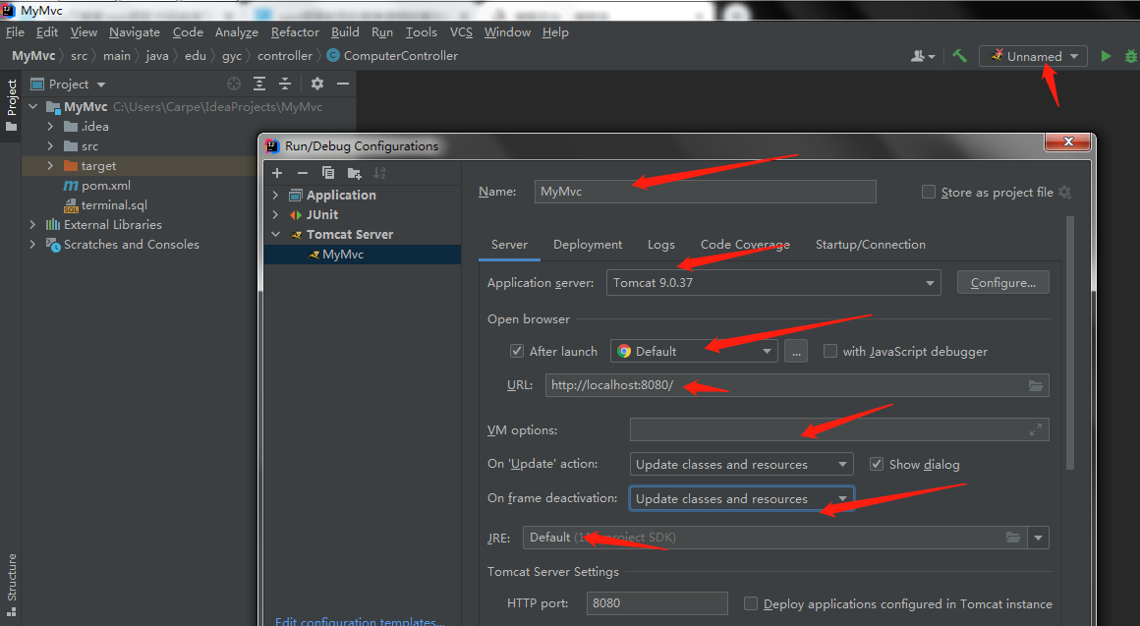Toggle Store as project file checkbox
Image resolution: width=1140 pixels, height=626 pixels.
[929, 192]
